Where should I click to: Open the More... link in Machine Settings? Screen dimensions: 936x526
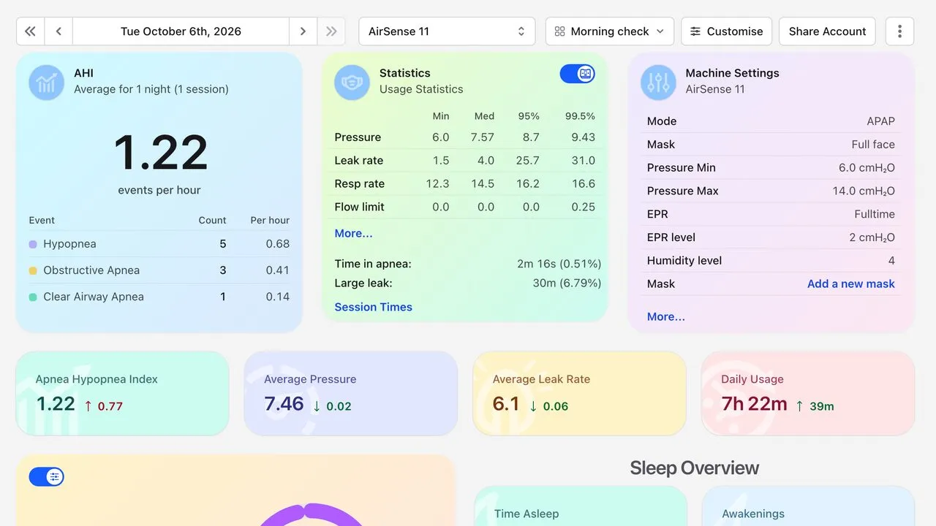pyautogui.click(x=666, y=316)
